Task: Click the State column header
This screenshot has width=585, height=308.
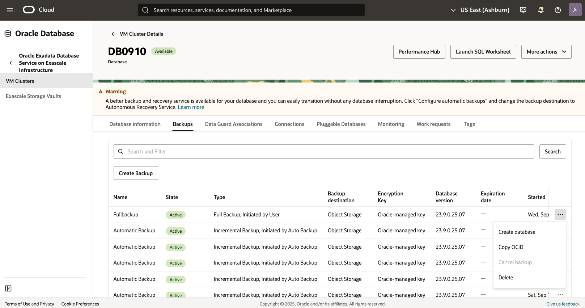Action: tap(172, 197)
